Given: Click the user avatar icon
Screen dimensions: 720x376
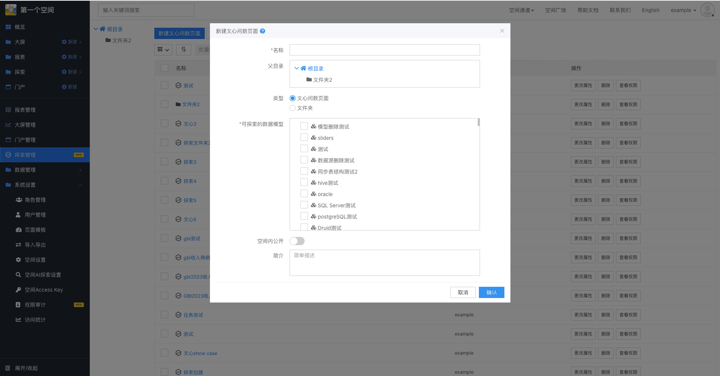Looking at the screenshot, I should click(x=708, y=10).
